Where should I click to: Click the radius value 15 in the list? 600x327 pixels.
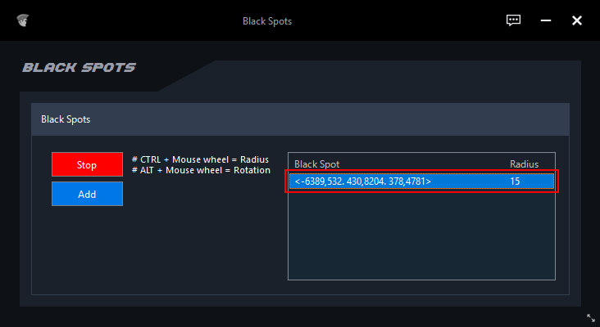[515, 181]
